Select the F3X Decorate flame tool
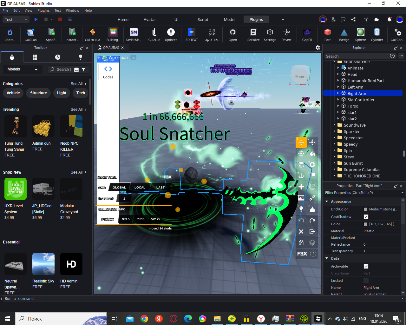This screenshot has width=406, height=325. (x=312, y=209)
